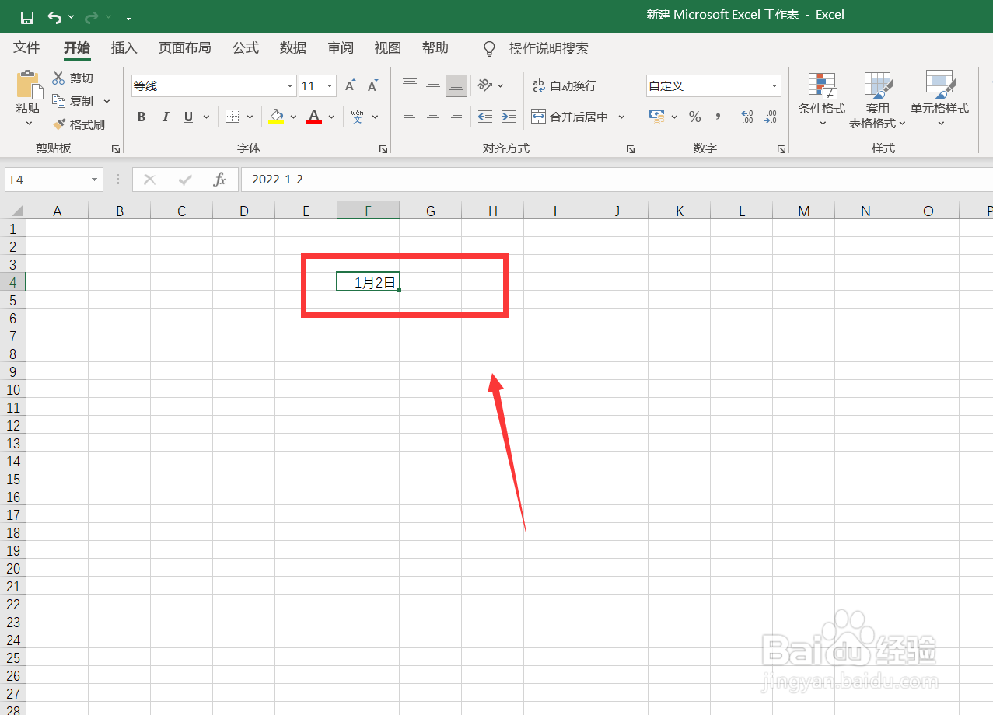The height and width of the screenshot is (715, 993).
Task: Switch to the 数据 Data tab
Action: [x=293, y=48]
